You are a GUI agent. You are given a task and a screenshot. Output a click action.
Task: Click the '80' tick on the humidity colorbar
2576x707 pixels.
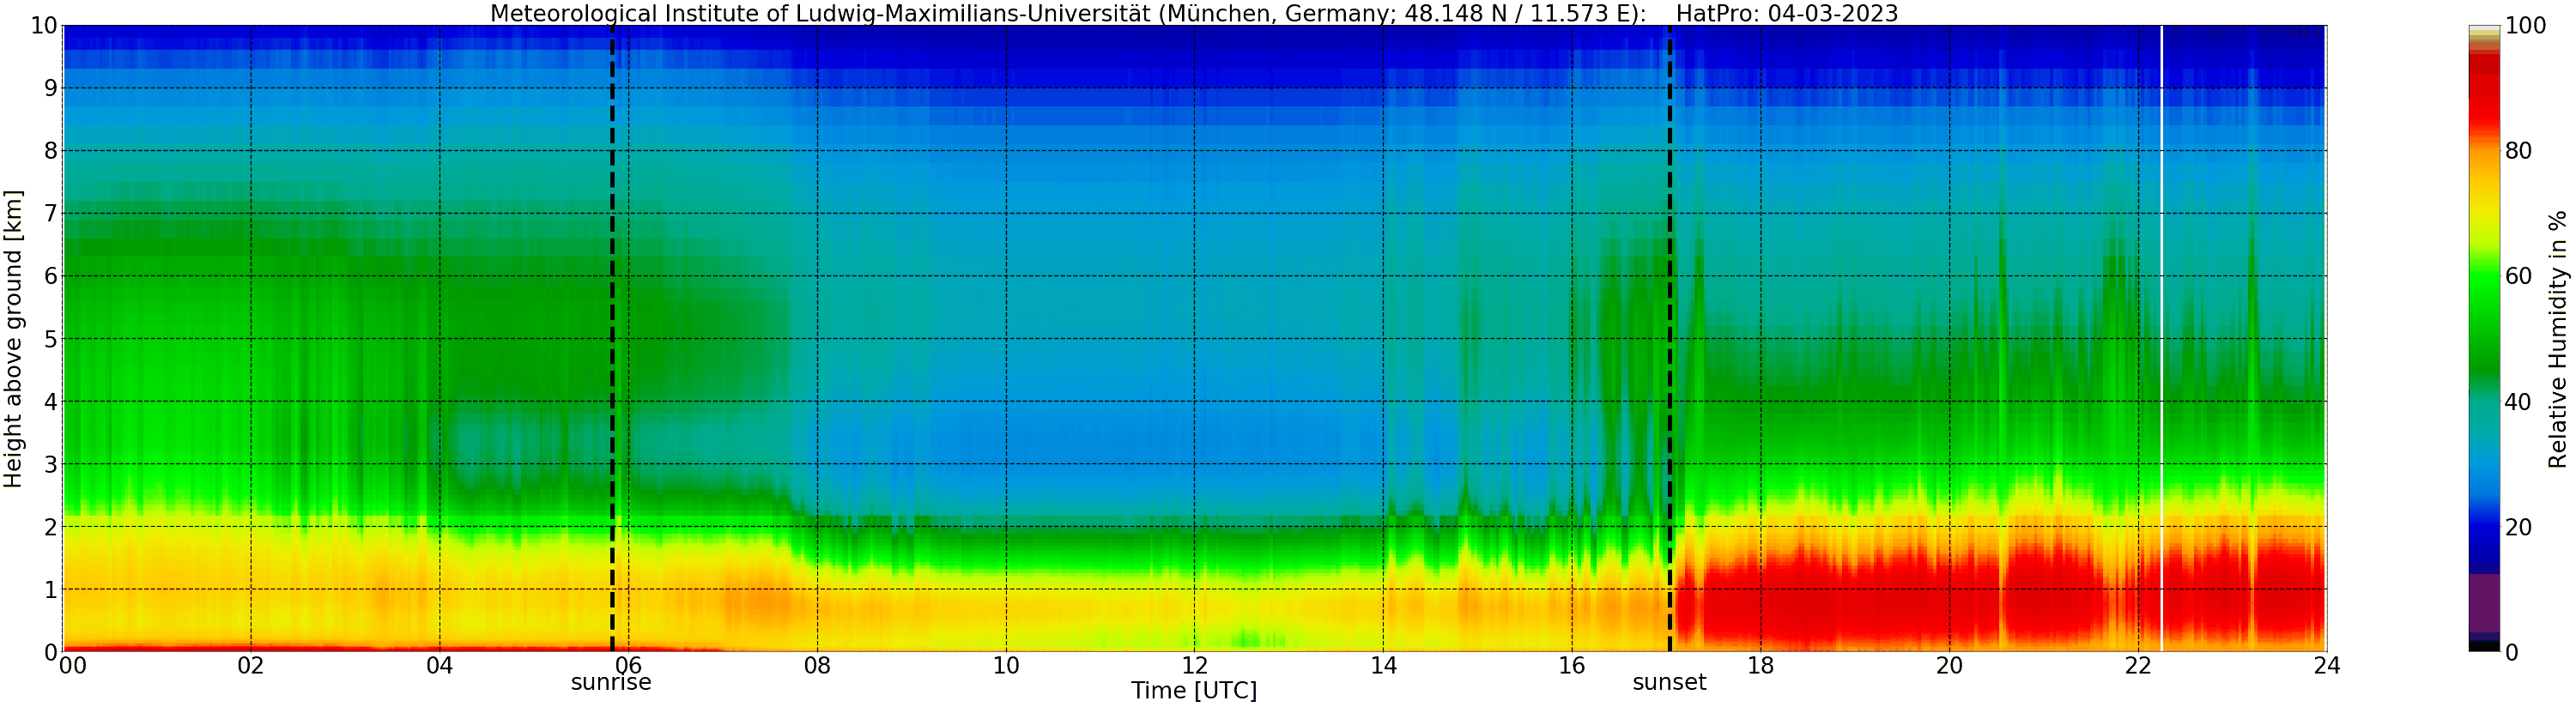click(2518, 151)
